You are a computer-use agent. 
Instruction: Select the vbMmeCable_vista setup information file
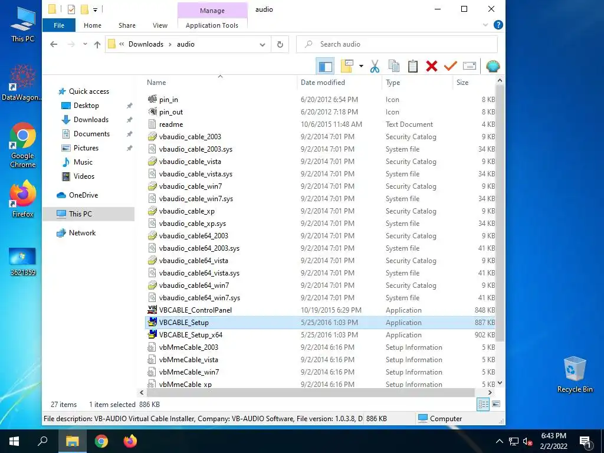(x=188, y=360)
